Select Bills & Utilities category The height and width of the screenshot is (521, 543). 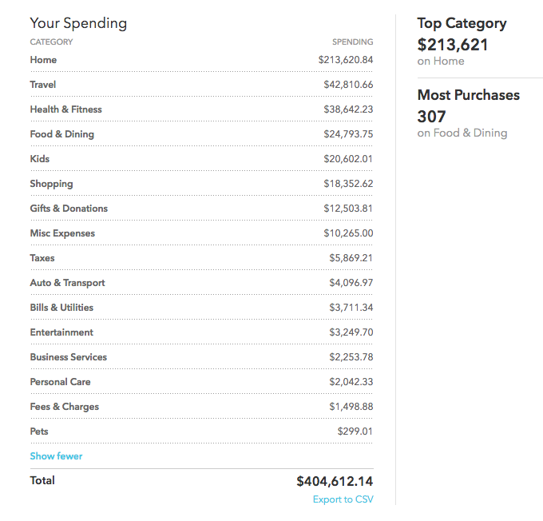(61, 308)
